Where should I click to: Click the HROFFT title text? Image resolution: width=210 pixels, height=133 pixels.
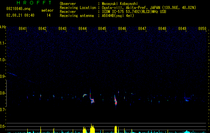[34, 3]
